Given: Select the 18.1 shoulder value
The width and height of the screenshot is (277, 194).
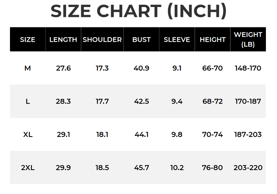Looking at the screenshot, I should point(102,135).
